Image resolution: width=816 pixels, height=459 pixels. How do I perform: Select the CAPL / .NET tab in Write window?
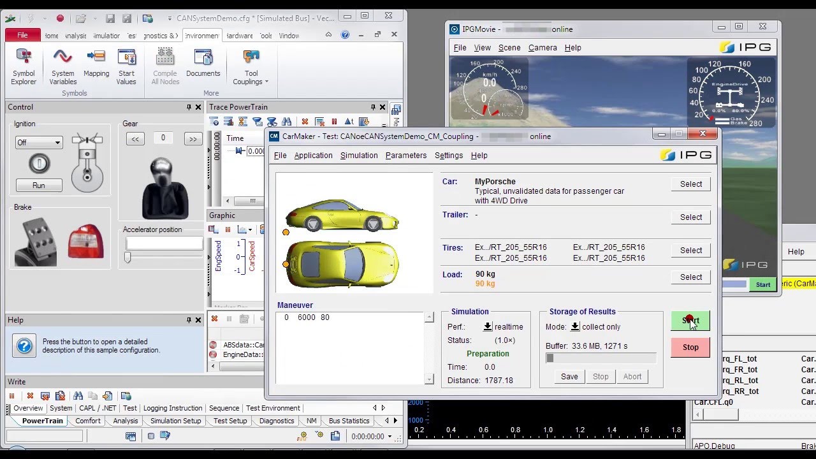click(x=98, y=408)
